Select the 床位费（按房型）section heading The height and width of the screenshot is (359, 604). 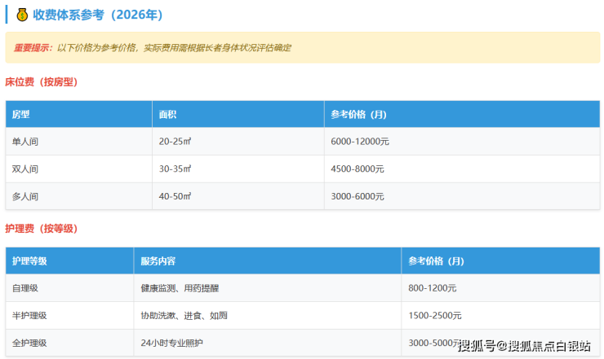(x=42, y=82)
